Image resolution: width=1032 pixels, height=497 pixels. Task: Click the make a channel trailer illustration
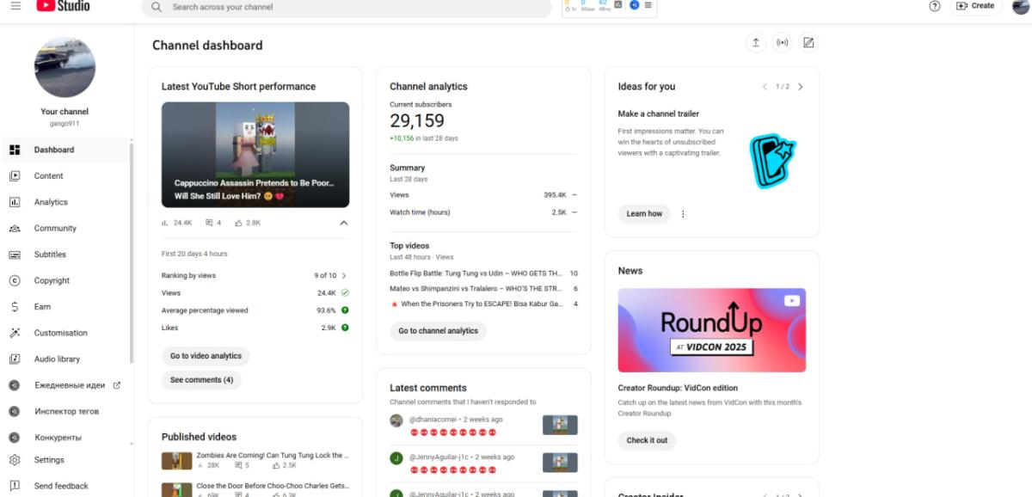(x=771, y=160)
